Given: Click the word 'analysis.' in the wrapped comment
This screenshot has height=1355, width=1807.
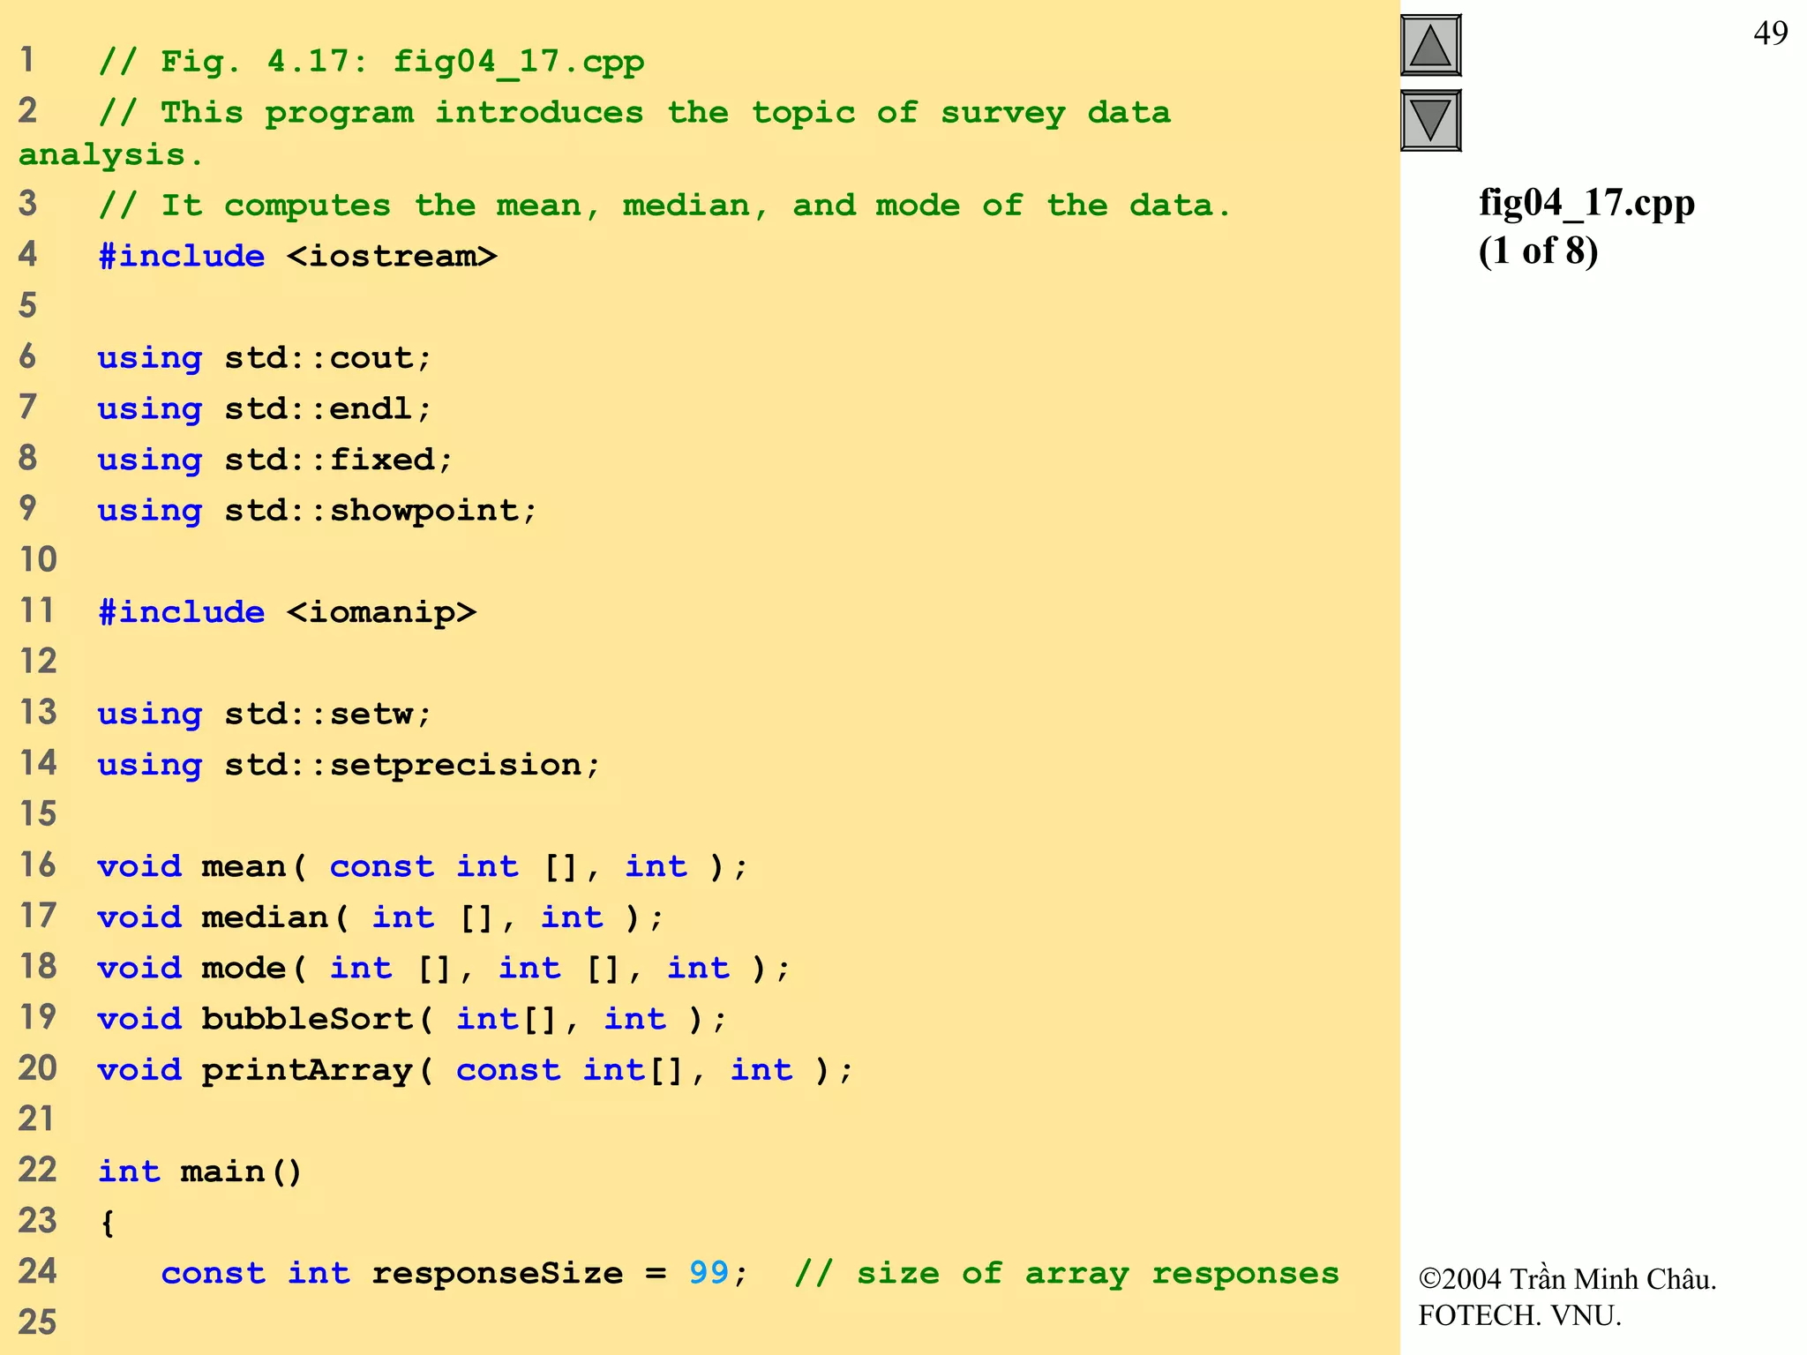Looking at the screenshot, I should tap(111, 155).
